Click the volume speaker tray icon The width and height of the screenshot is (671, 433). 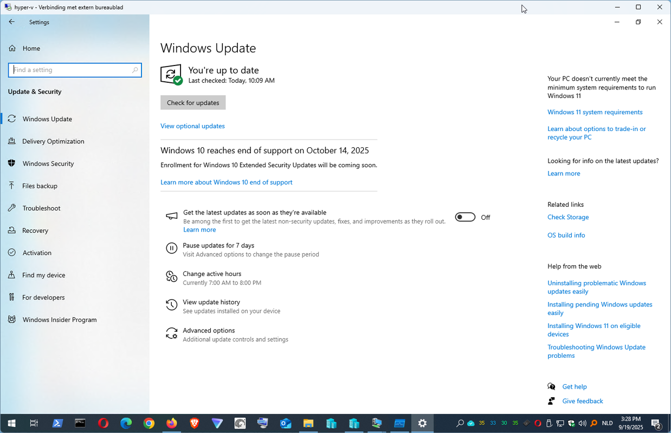click(x=583, y=423)
